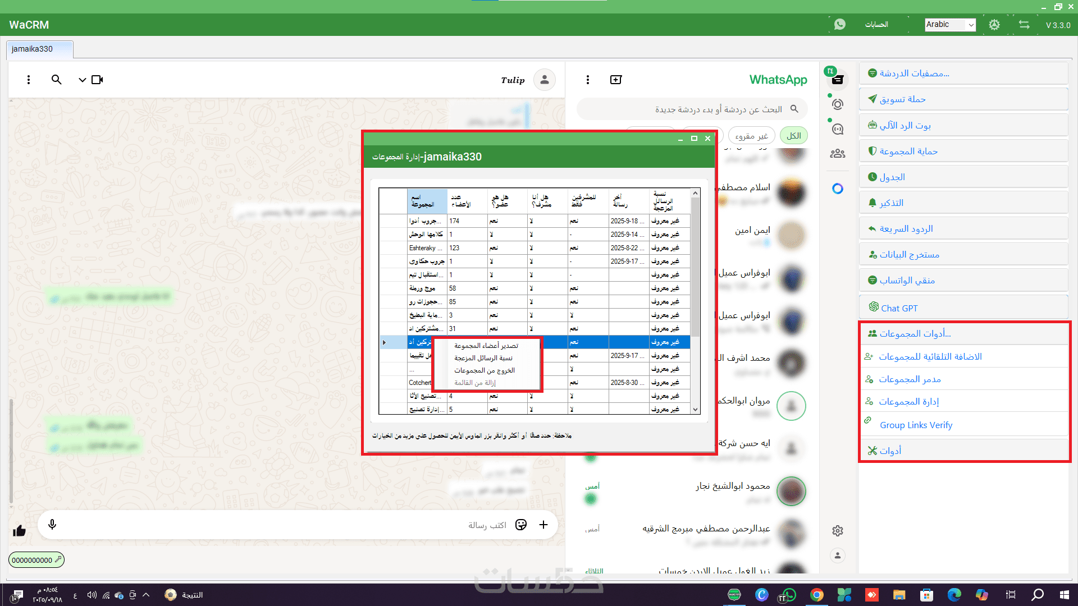The height and width of the screenshot is (606, 1078).
Task: Click the sync arrows icon in header
Action: (x=1024, y=25)
